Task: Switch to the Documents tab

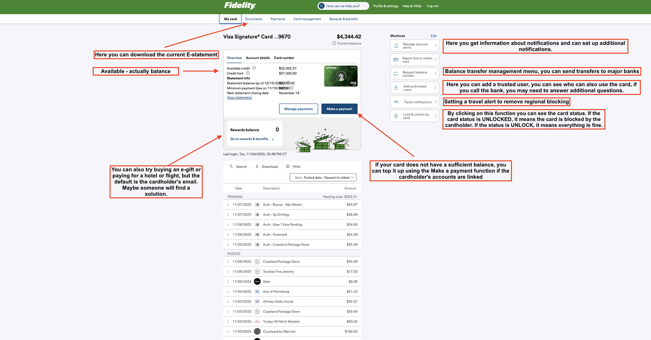Action: [x=253, y=19]
